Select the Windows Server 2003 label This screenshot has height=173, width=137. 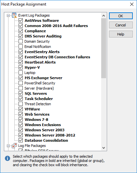(x=45, y=130)
